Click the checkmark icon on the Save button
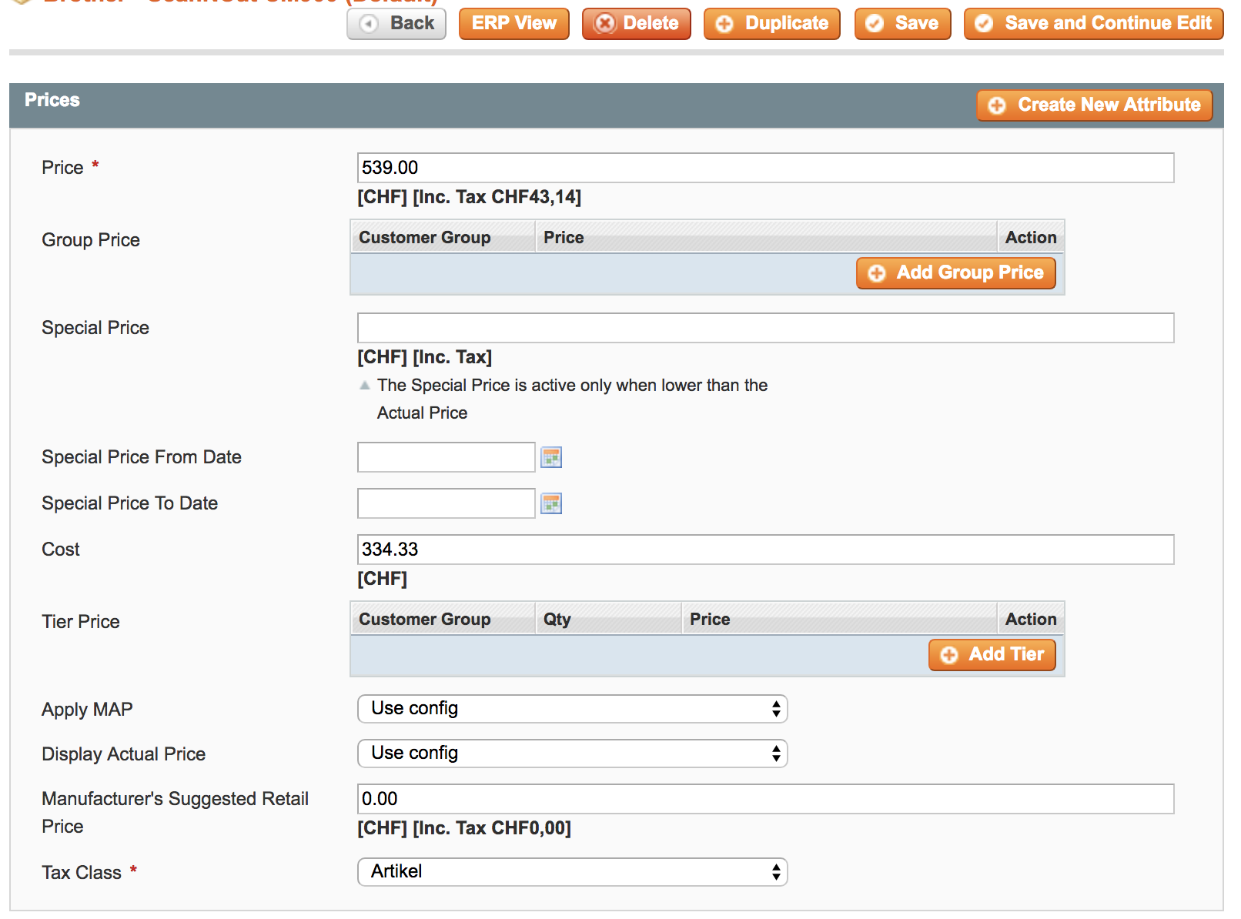Screen dimensions: 1241x919 click(x=874, y=24)
